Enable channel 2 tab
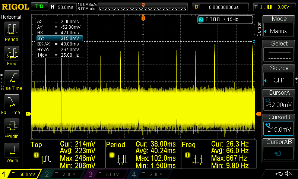The width and height of the screenshot is (298, 179). pos(59,174)
